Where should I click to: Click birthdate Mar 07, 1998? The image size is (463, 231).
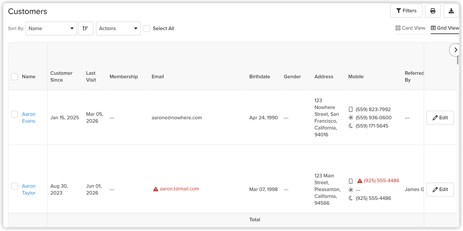[263, 190]
